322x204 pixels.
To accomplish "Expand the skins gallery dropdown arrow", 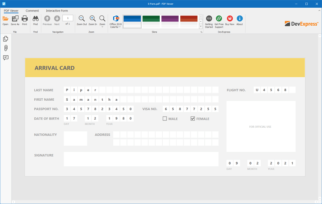I will coord(201,27).
